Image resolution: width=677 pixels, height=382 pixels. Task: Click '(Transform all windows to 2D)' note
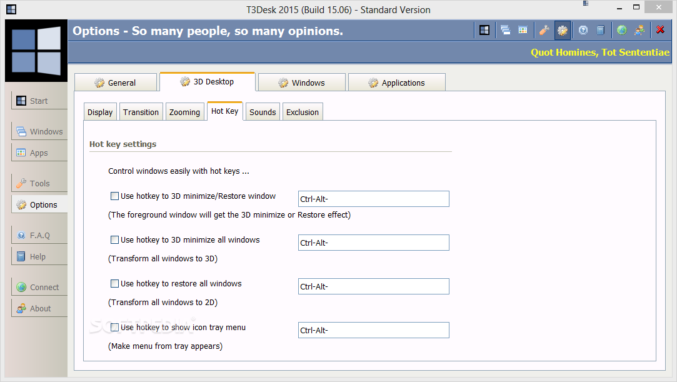pos(163,302)
